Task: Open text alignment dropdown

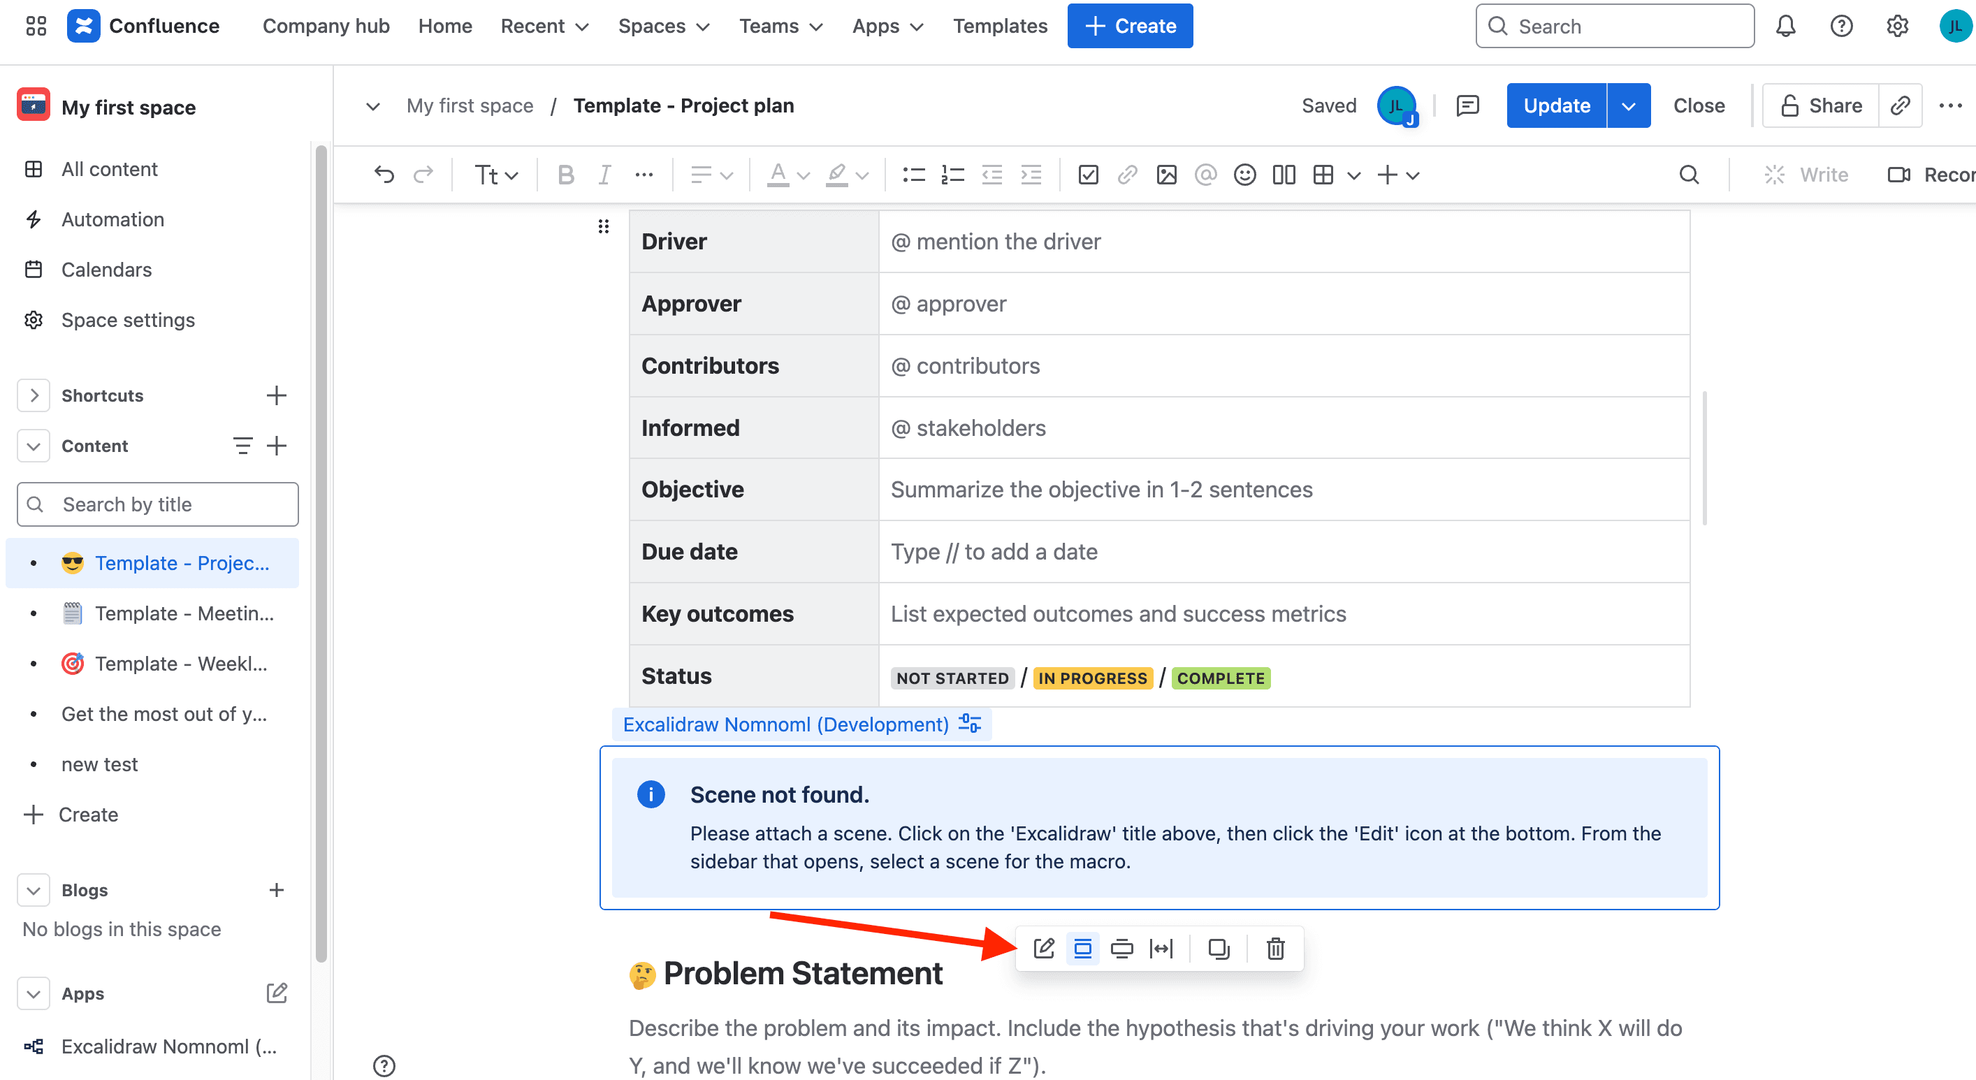Action: pos(711,175)
